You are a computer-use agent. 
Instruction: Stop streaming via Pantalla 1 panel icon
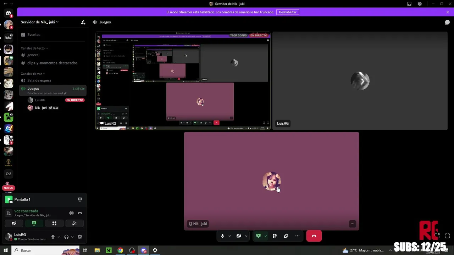click(80, 199)
